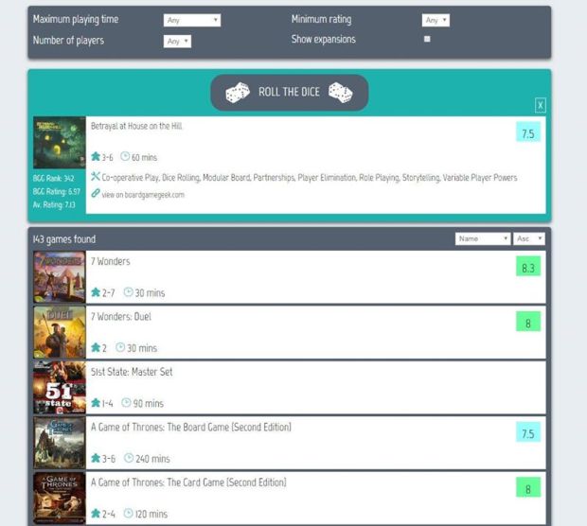The width and height of the screenshot is (587, 526).
Task: Click the left dice icon on Roll button
Action: [x=238, y=93]
